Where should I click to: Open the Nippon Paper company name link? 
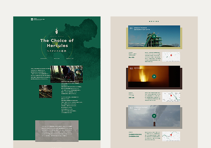pos(135,136)
